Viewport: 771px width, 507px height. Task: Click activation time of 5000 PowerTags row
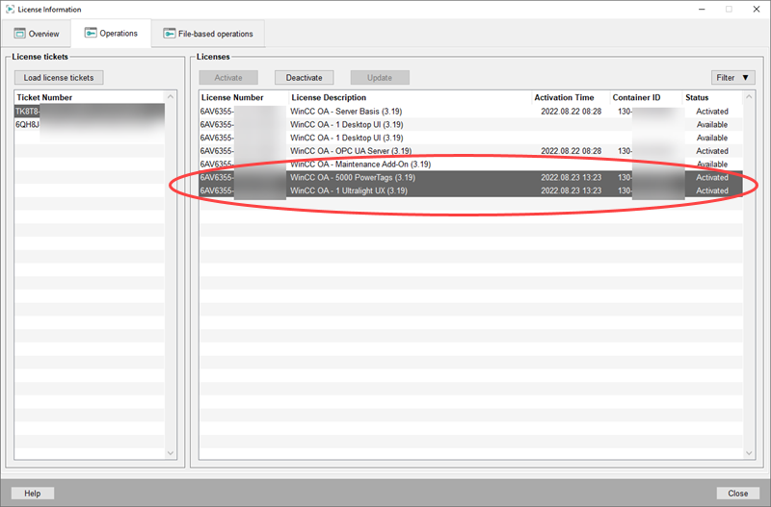(571, 178)
